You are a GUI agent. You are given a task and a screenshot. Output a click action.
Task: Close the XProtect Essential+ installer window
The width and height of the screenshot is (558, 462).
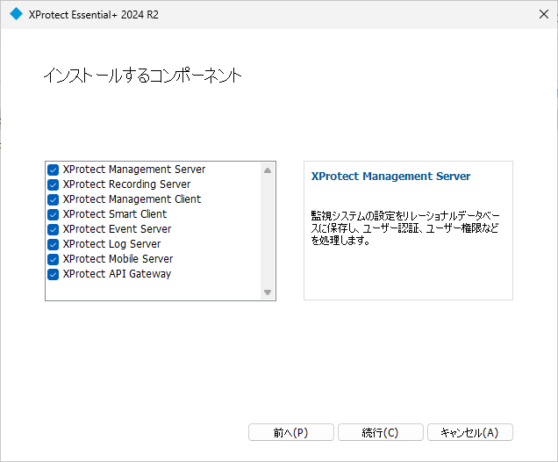[543, 14]
